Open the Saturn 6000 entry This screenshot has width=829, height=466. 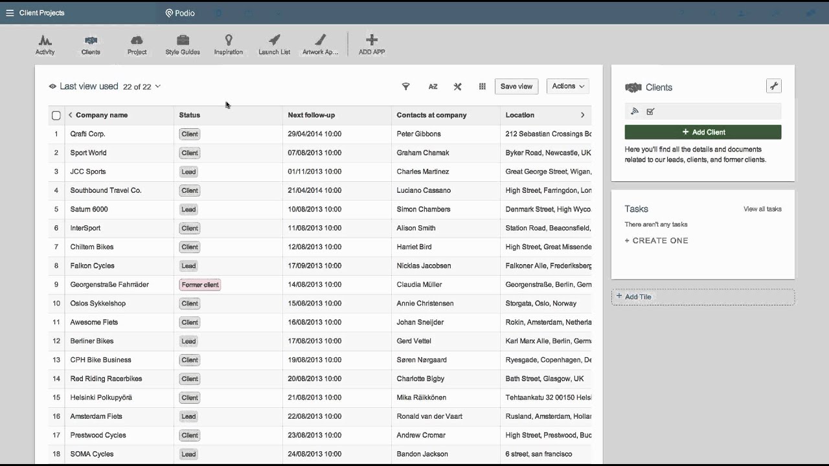click(x=89, y=209)
